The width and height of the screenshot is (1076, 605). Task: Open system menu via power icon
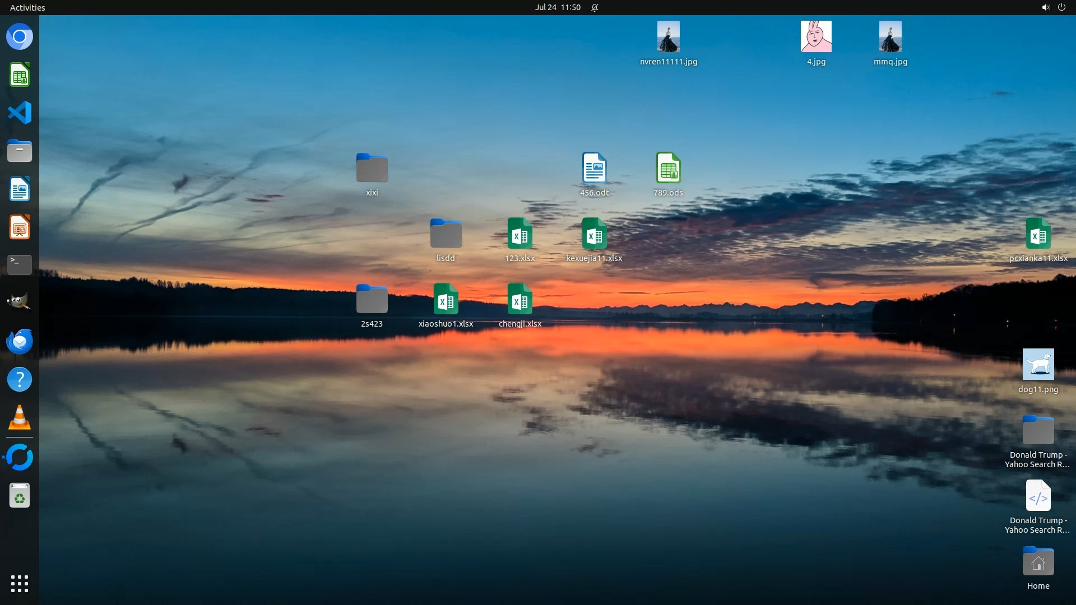click(x=1061, y=7)
